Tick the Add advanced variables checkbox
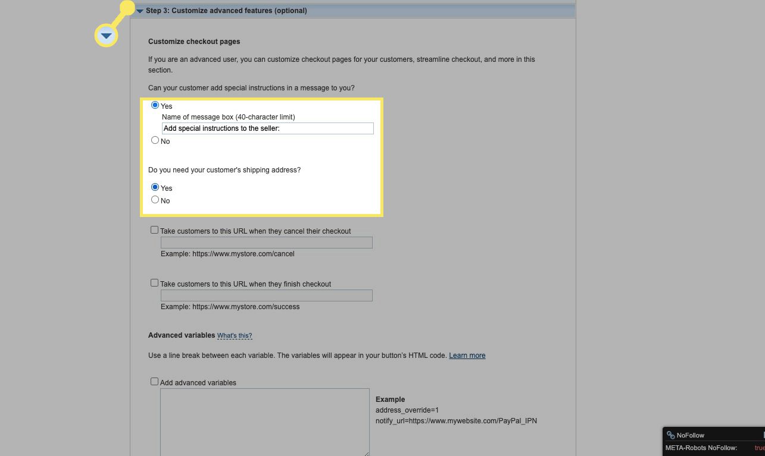Screen dimensions: 765x456 click(154, 382)
